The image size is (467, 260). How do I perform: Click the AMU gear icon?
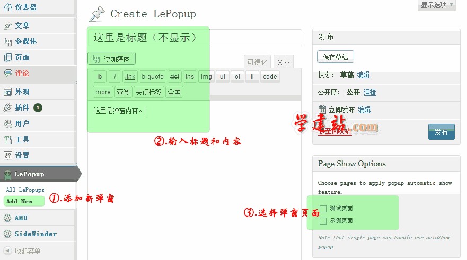coord(7,218)
